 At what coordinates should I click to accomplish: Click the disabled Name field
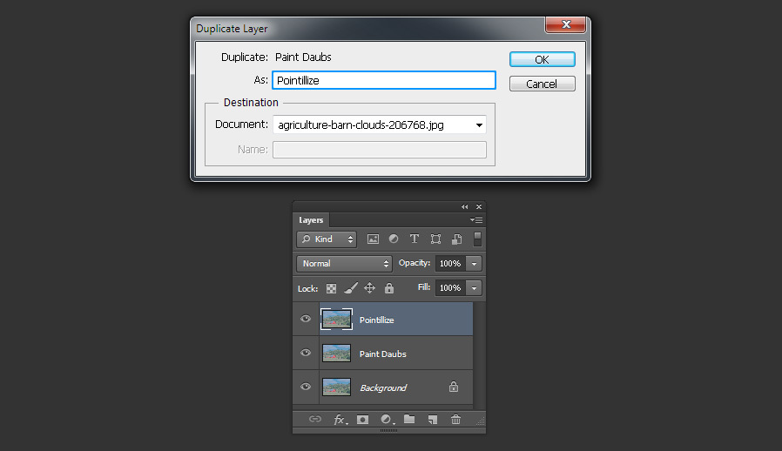[380, 150]
